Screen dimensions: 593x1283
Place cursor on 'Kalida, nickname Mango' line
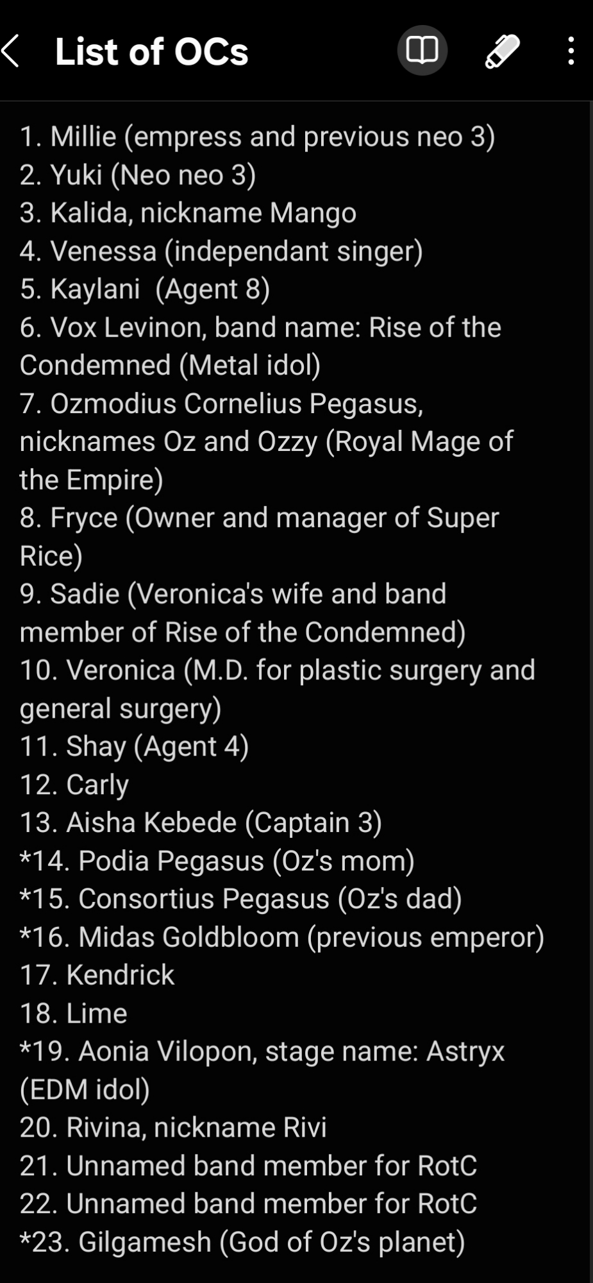(188, 213)
